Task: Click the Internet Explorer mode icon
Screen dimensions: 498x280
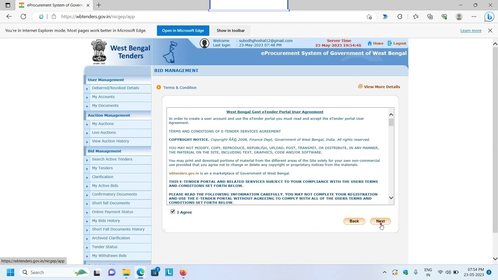Action: (x=41, y=17)
